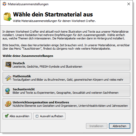Click the Worksheet Crafter owl title icon
136x136 pixels.
[x=4, y=4]
